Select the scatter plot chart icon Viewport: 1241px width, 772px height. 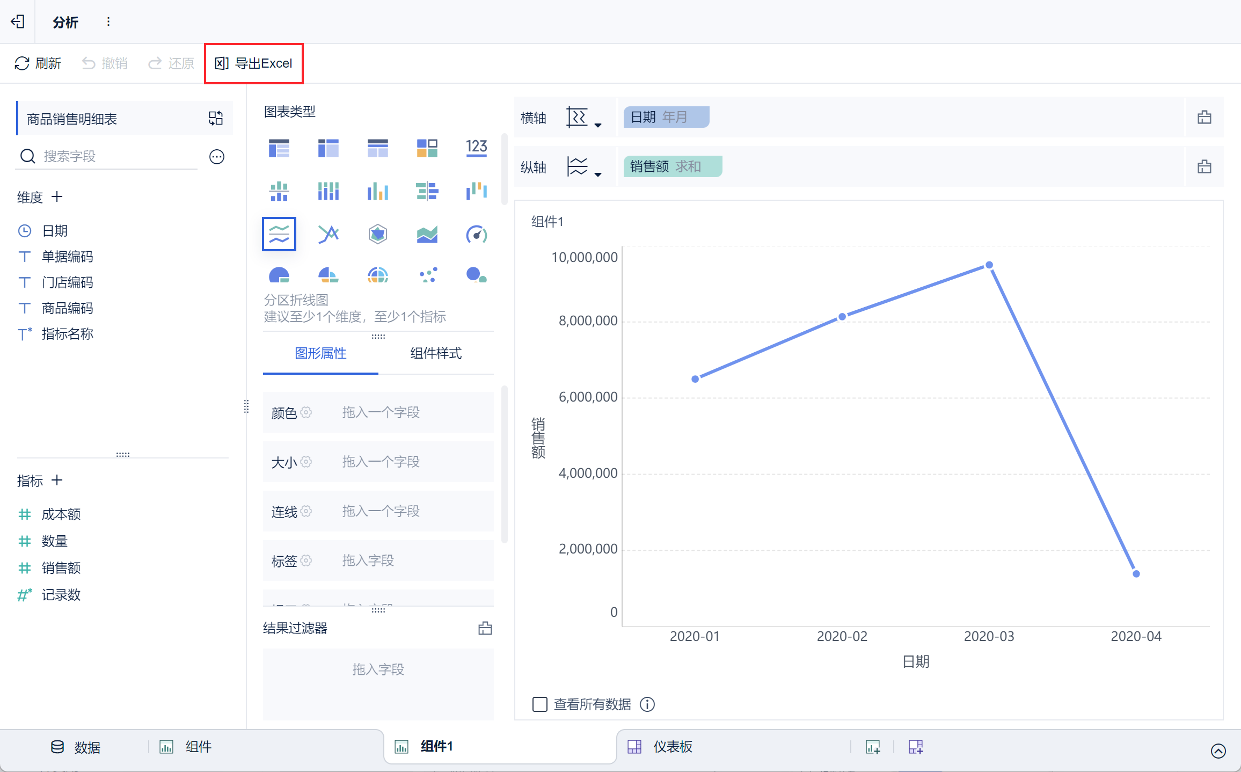tap(428, 275)
